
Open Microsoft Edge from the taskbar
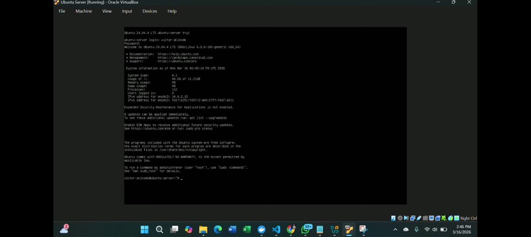click(x=218, y=229)
